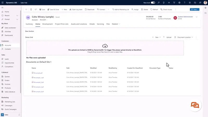Open the Files tab
This screenshot has width=208, height=117.
point(108,24)
